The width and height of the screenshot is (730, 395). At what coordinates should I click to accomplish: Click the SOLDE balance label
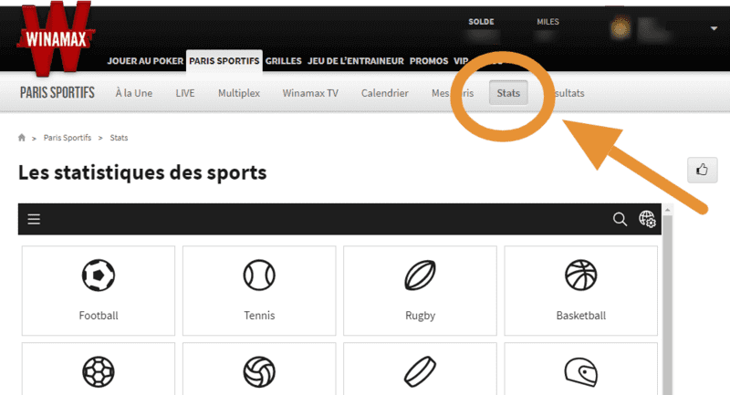pyautogui.click(x=481, y=21)
